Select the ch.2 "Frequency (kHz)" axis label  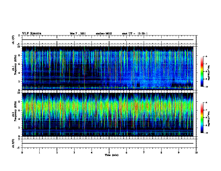pos(15,111)
